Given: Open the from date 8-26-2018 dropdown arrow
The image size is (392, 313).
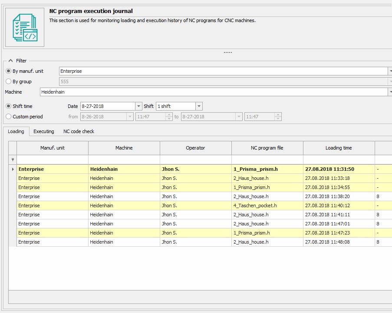Looking at the screenshot, I should 130,117.
